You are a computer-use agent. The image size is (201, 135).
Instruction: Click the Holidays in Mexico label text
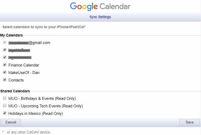[35, 113]
